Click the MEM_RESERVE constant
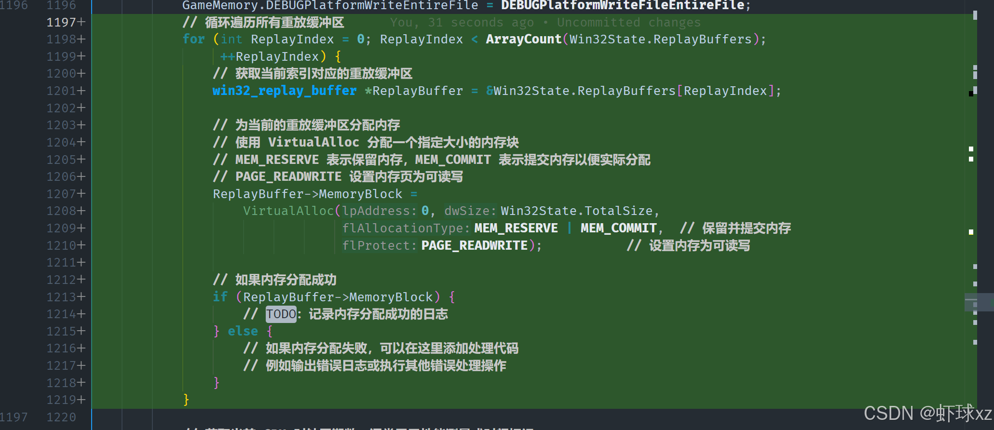This screenshot has width=994, height=430. tap(516, 228)
